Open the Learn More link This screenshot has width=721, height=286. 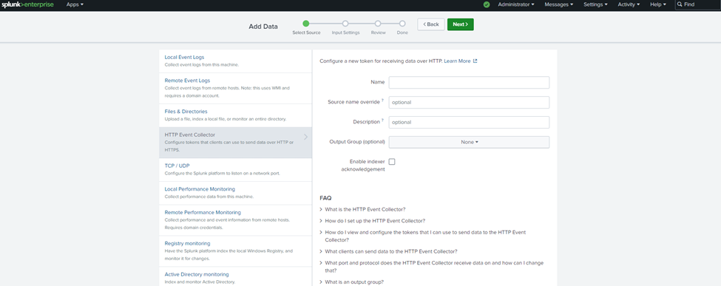click(457, 61)
